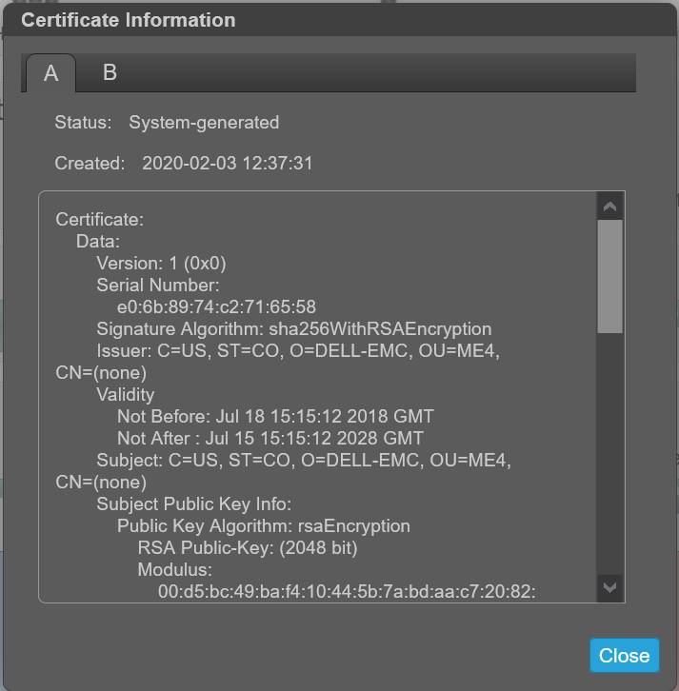Click the certificate text scrollbar thumb

(610, 276)
